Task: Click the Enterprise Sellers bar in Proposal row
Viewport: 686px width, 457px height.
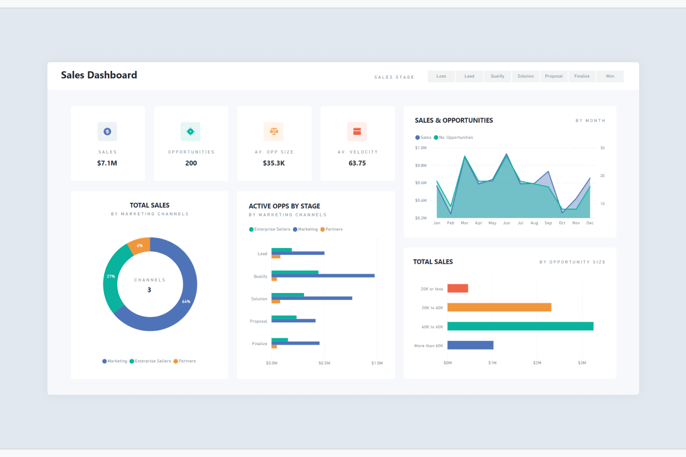Action: coord(284,317)
